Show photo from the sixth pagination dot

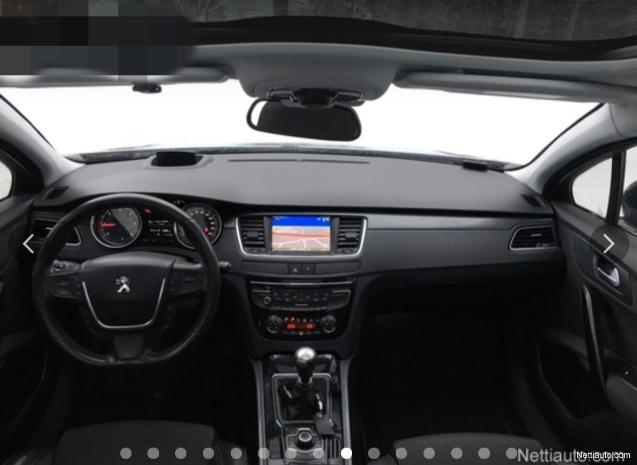[264, 453]
